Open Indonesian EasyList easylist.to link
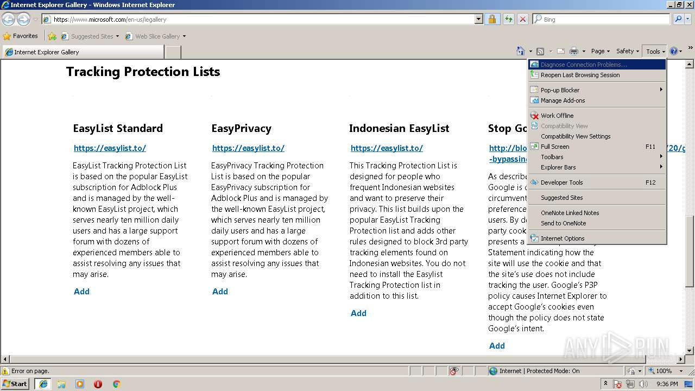This screenshot has width=695, height=391. tap(387, 148)
